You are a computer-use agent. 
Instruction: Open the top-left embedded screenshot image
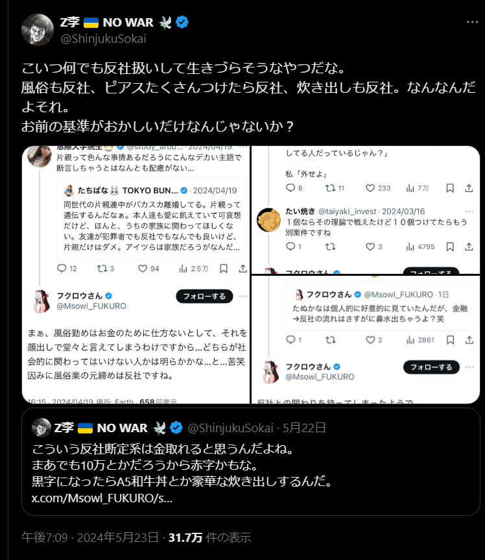136,274
